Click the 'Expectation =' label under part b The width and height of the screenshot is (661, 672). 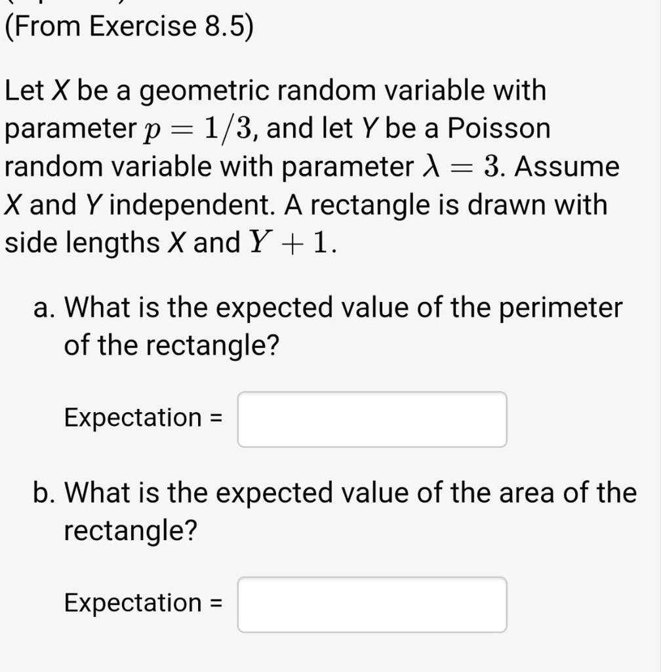click(x=144, y=602)
